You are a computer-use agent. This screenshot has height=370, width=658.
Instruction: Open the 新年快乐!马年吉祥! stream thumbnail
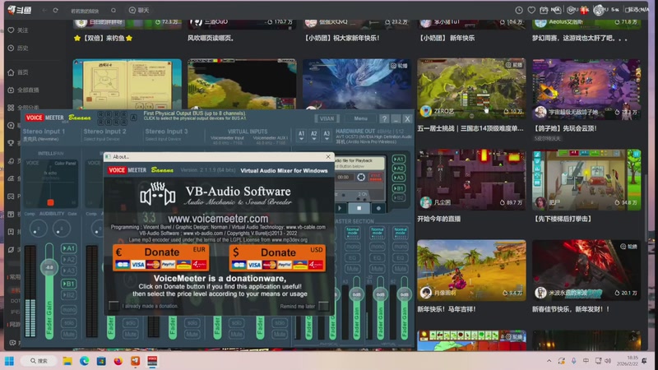[471, 270]
